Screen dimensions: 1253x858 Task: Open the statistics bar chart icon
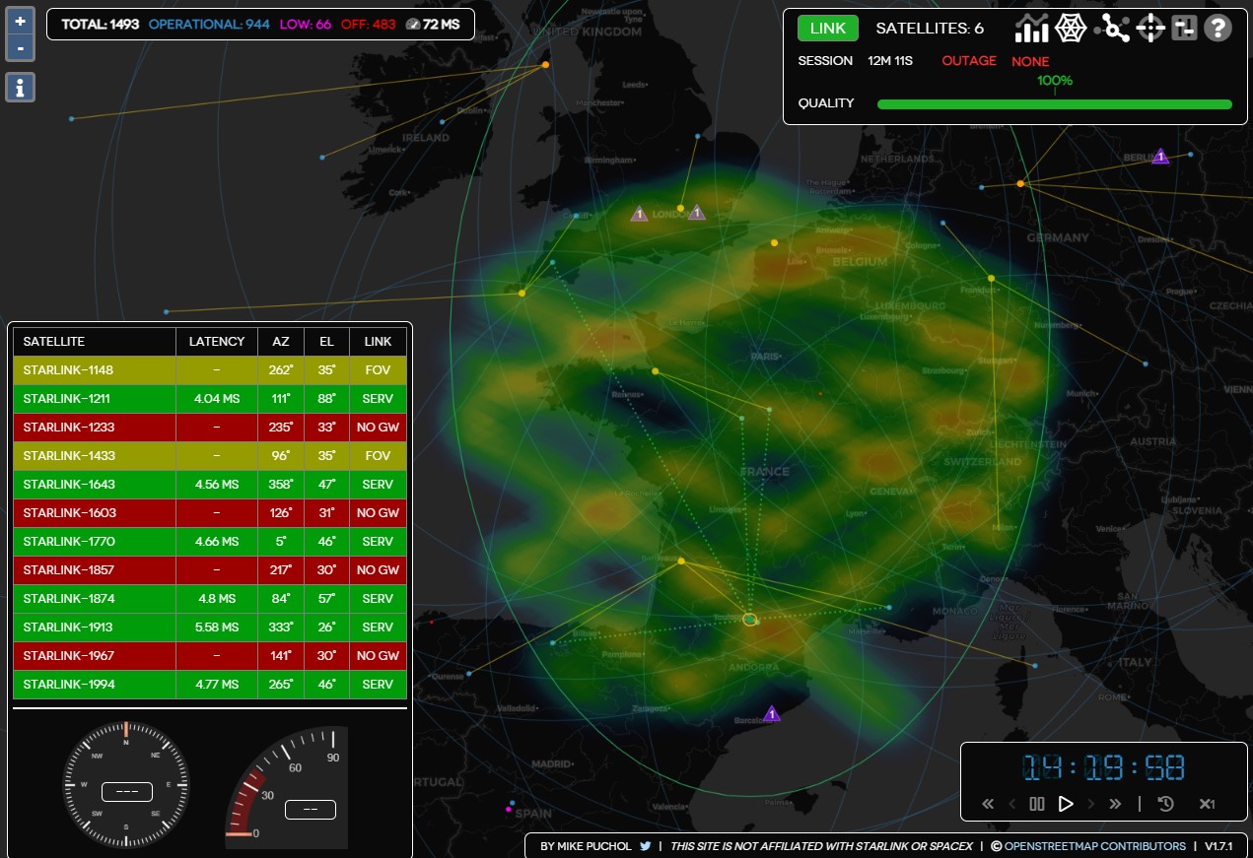[1032, 29]
